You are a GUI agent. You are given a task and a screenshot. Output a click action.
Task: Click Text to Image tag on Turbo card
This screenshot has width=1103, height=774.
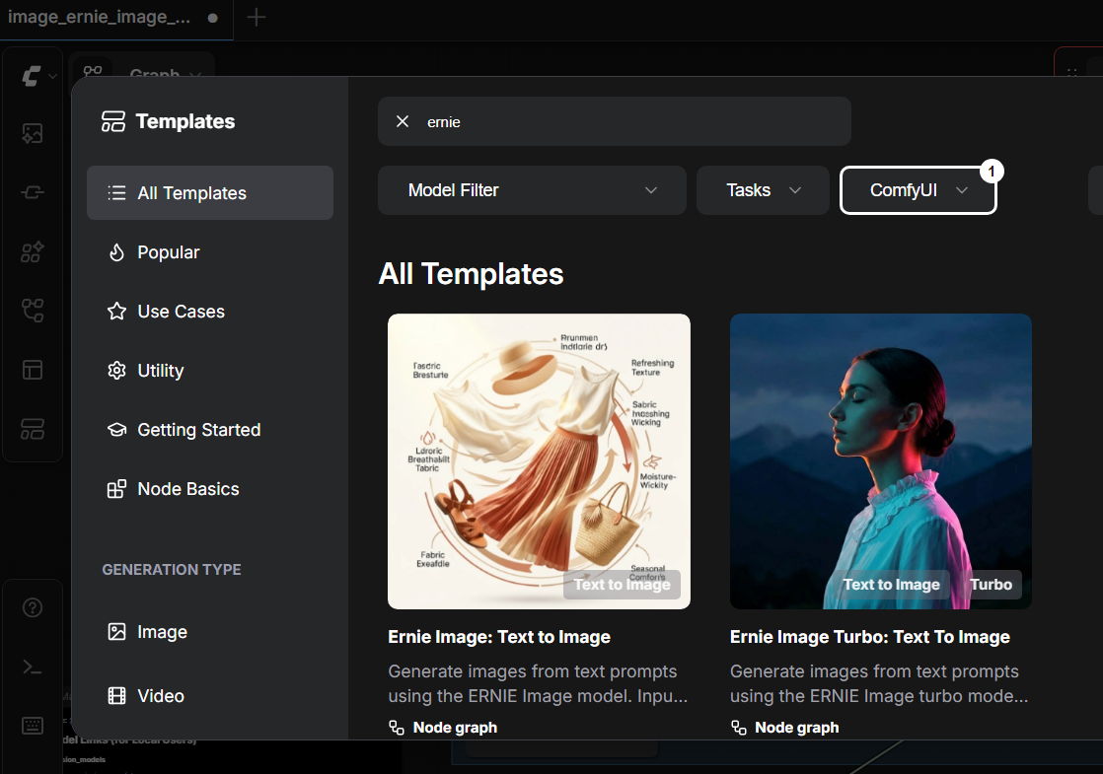(x=891, y=584)
